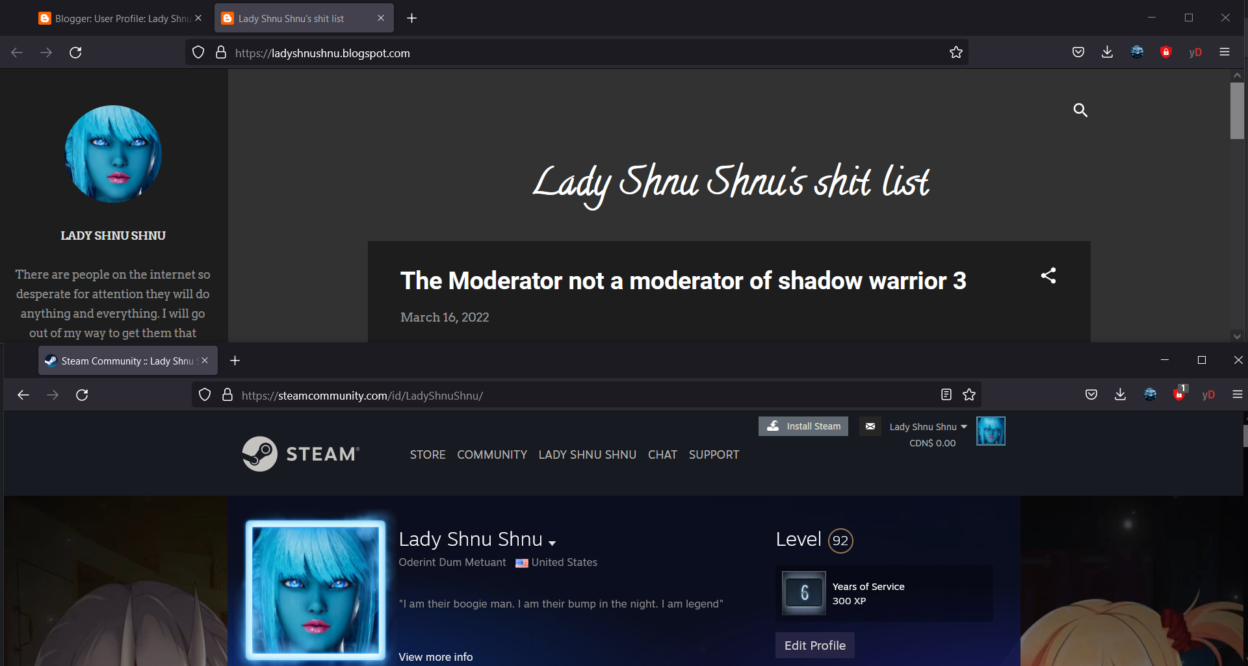Image resolution: width=1248 pixels, height=666 pixels.
Task: Click the Steam logo
Action: [x=301, y=454]
